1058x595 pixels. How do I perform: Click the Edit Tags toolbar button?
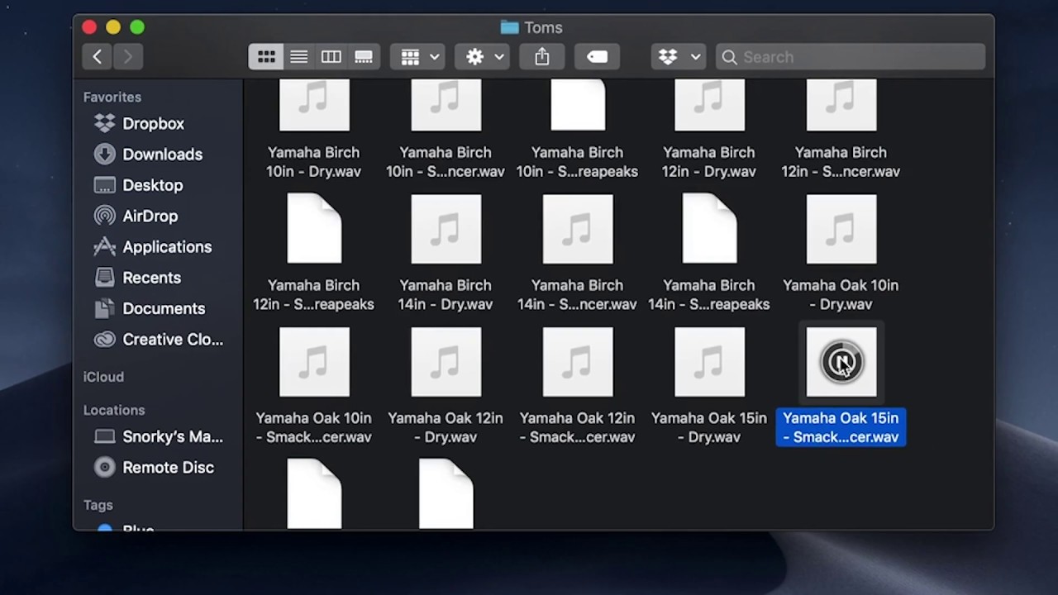coord(597,56)
